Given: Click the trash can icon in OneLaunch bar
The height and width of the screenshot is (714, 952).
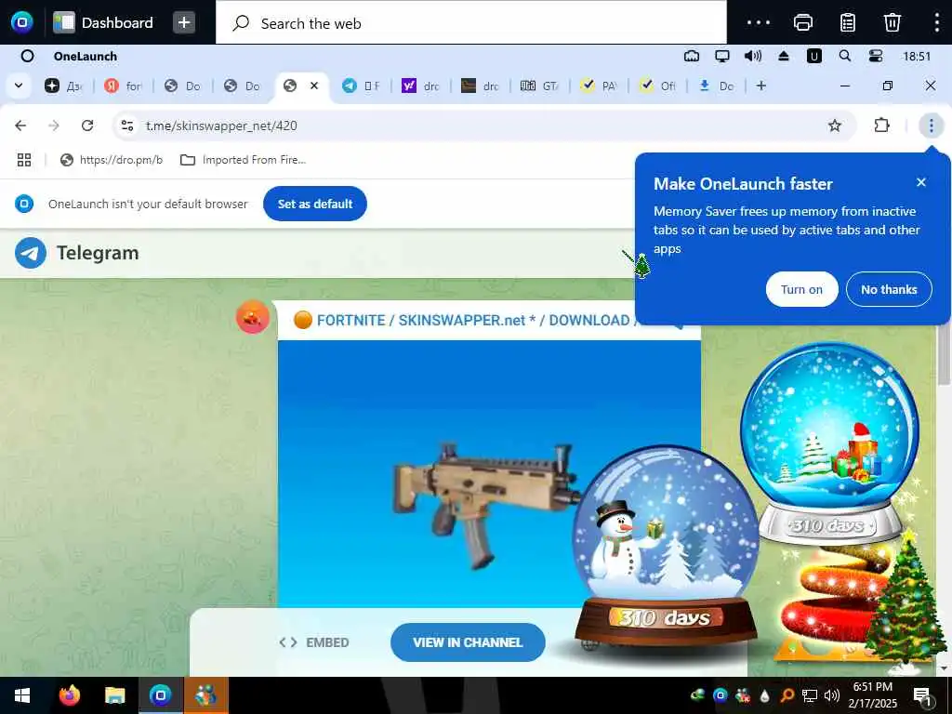Looking at the screenshot, I should (892, 22).
